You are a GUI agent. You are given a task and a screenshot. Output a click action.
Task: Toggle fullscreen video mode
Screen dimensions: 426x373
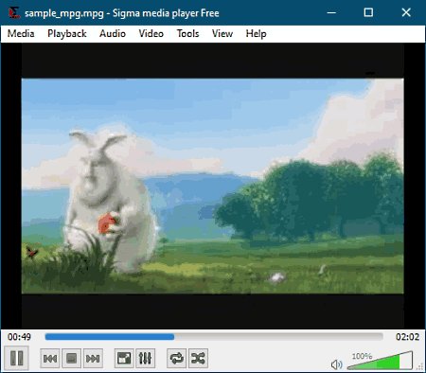click(124, 358)
